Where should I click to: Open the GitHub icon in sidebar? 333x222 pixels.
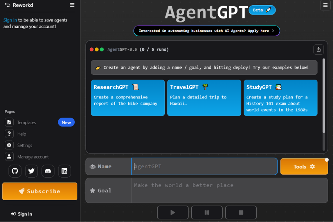click(15, 171)
